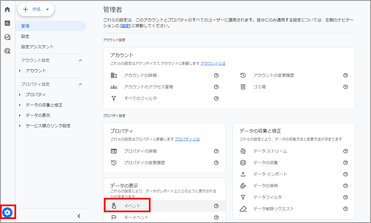
Task: Open the Advertising icon in sidebar
Action: (x=7, y=51)
